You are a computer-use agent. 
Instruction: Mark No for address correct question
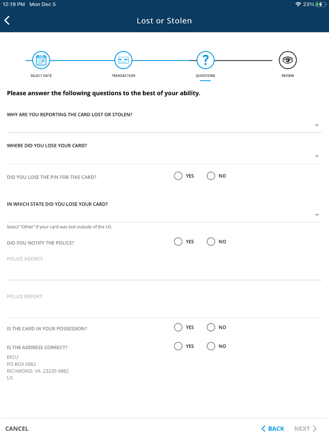211,346
